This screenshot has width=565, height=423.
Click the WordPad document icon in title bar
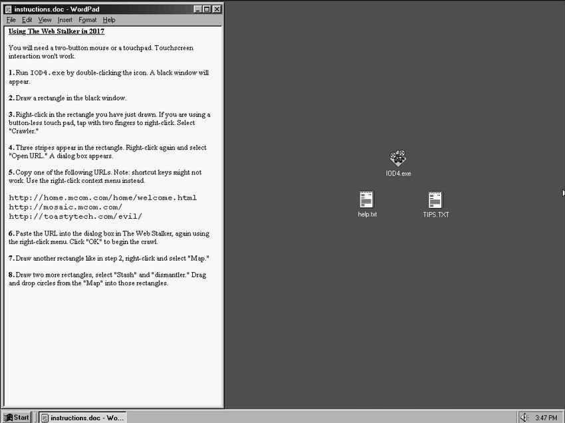pyautogui.click(x=8, y=9)
